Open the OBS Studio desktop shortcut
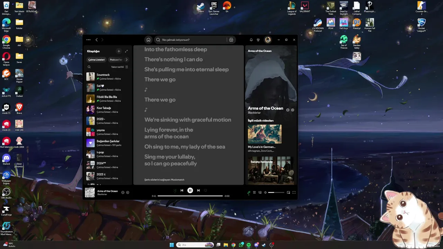The height and width of the screenshot is (249, 443). click(x=6, y=193)
